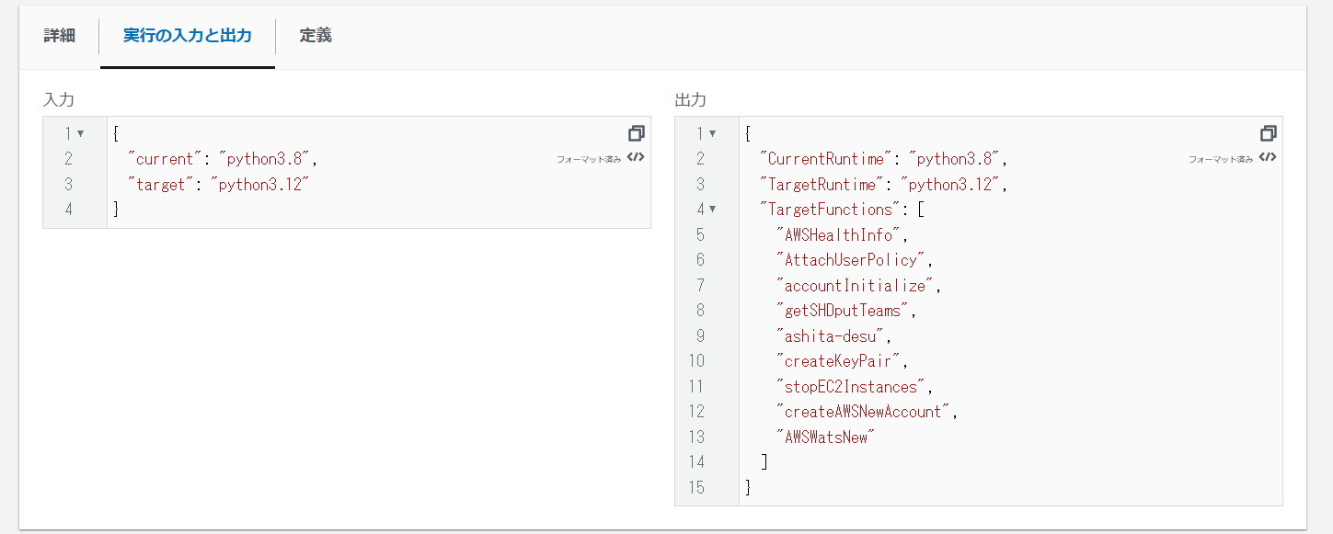The height and width of the screenshot is (534, 1333).
Task: Copy the input JSON to clipboard
Action: point(636,133)
